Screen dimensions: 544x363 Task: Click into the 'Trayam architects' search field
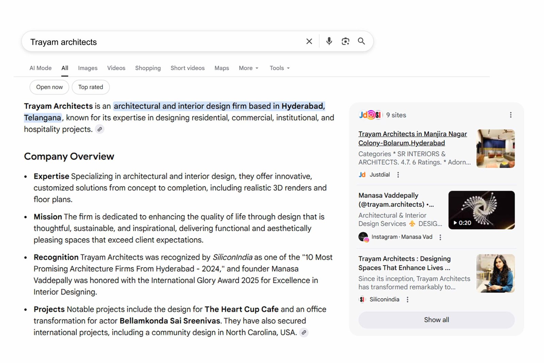[163, 42]
